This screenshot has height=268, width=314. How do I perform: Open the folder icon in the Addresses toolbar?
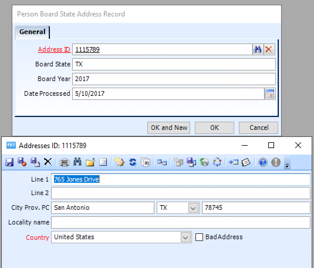coord(90,162)
